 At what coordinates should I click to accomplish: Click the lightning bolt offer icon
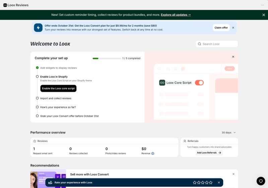click(38, 28)
